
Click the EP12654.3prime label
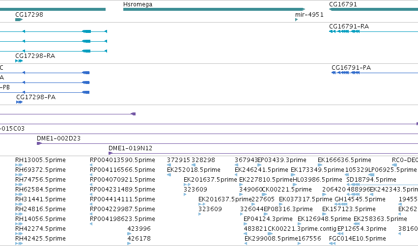coord(362,229)
